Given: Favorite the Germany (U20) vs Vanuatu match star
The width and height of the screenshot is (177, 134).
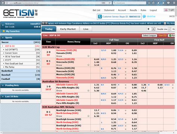Looking at the screenshot, I should coord(88,56).
